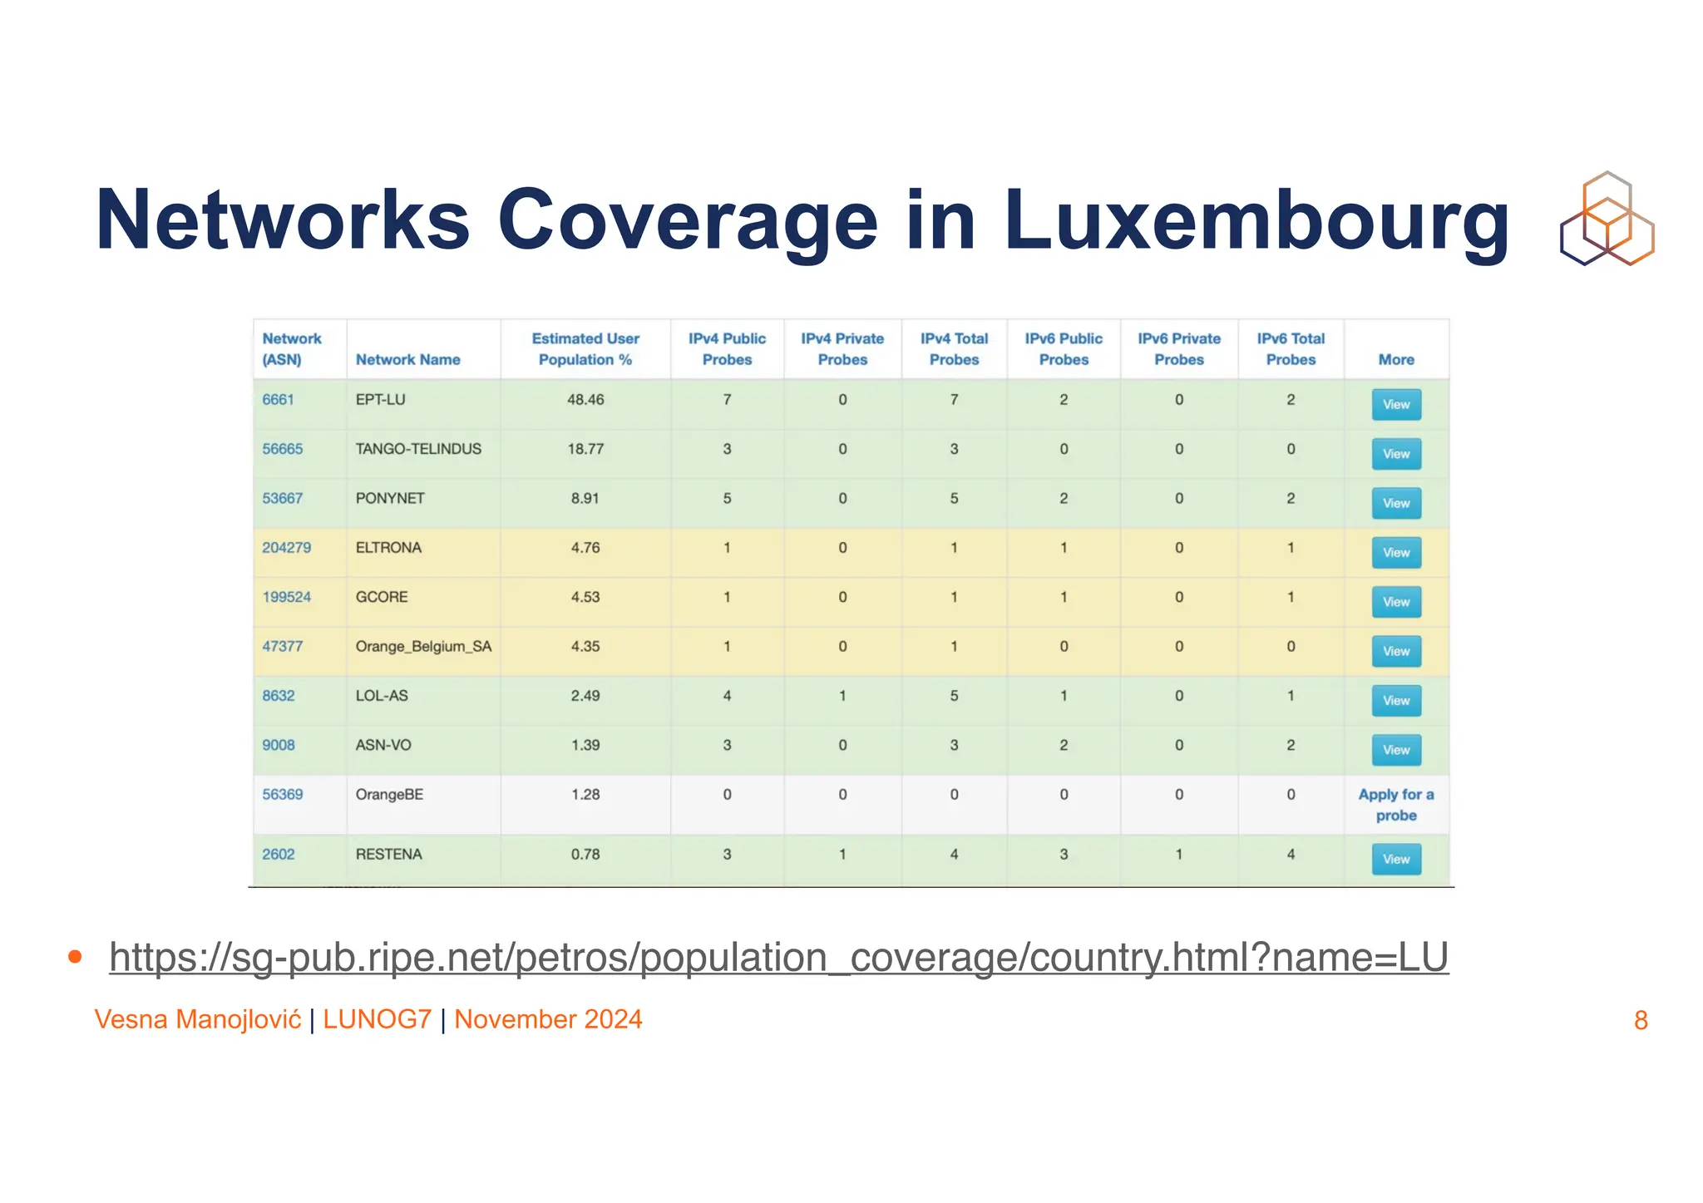This screenshot has width=1703, height=1203.
Task: Sort by IPv4 Public Probes header
Action: [727, 349]
